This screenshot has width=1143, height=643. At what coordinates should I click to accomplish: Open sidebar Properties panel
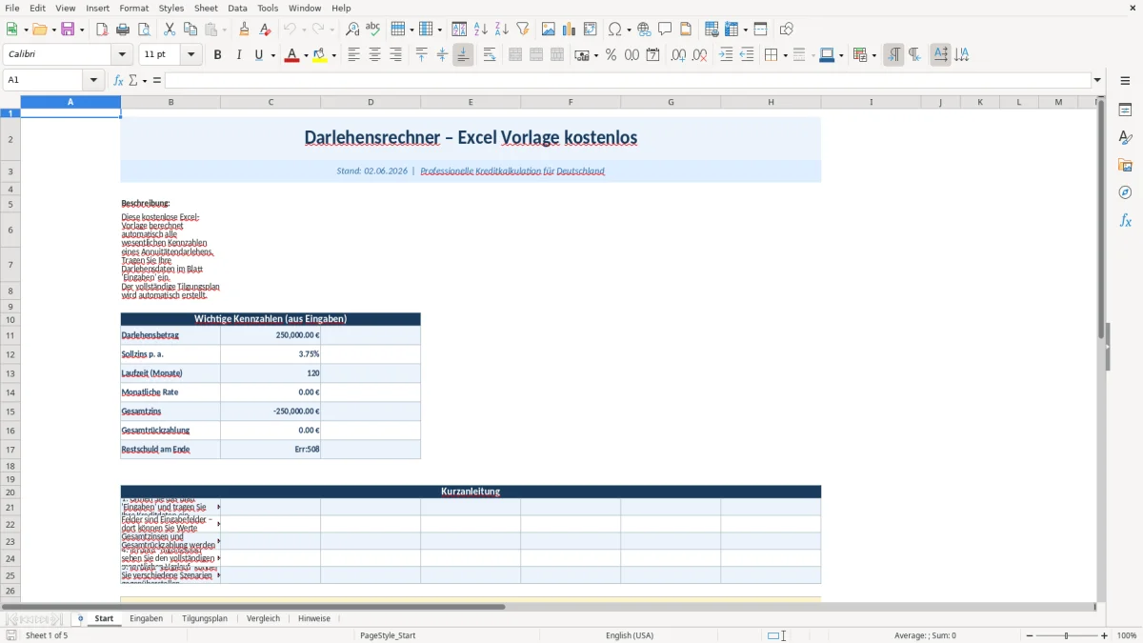(x=1125, y=111)
